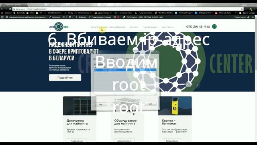Click the Crypto Center site logo

point(59,27)
